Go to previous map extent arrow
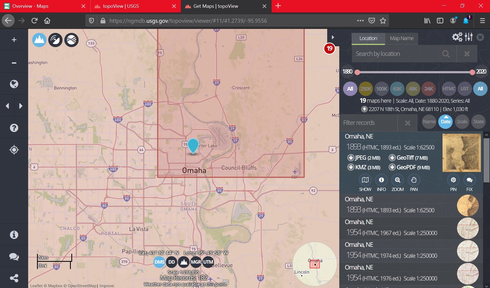Image resolution: width=490 pixels, height=288 pixels. point(8,106)
